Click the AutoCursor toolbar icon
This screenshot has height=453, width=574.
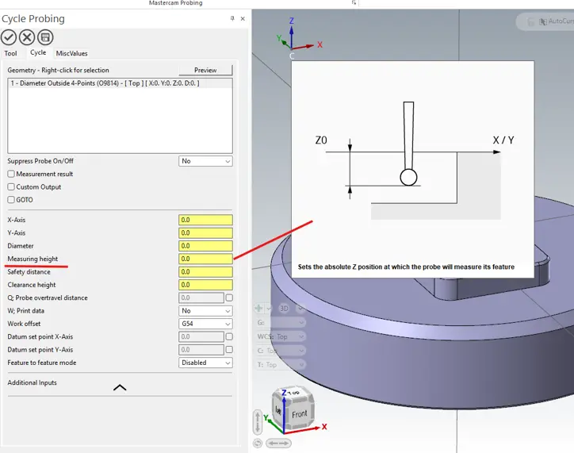543,21
